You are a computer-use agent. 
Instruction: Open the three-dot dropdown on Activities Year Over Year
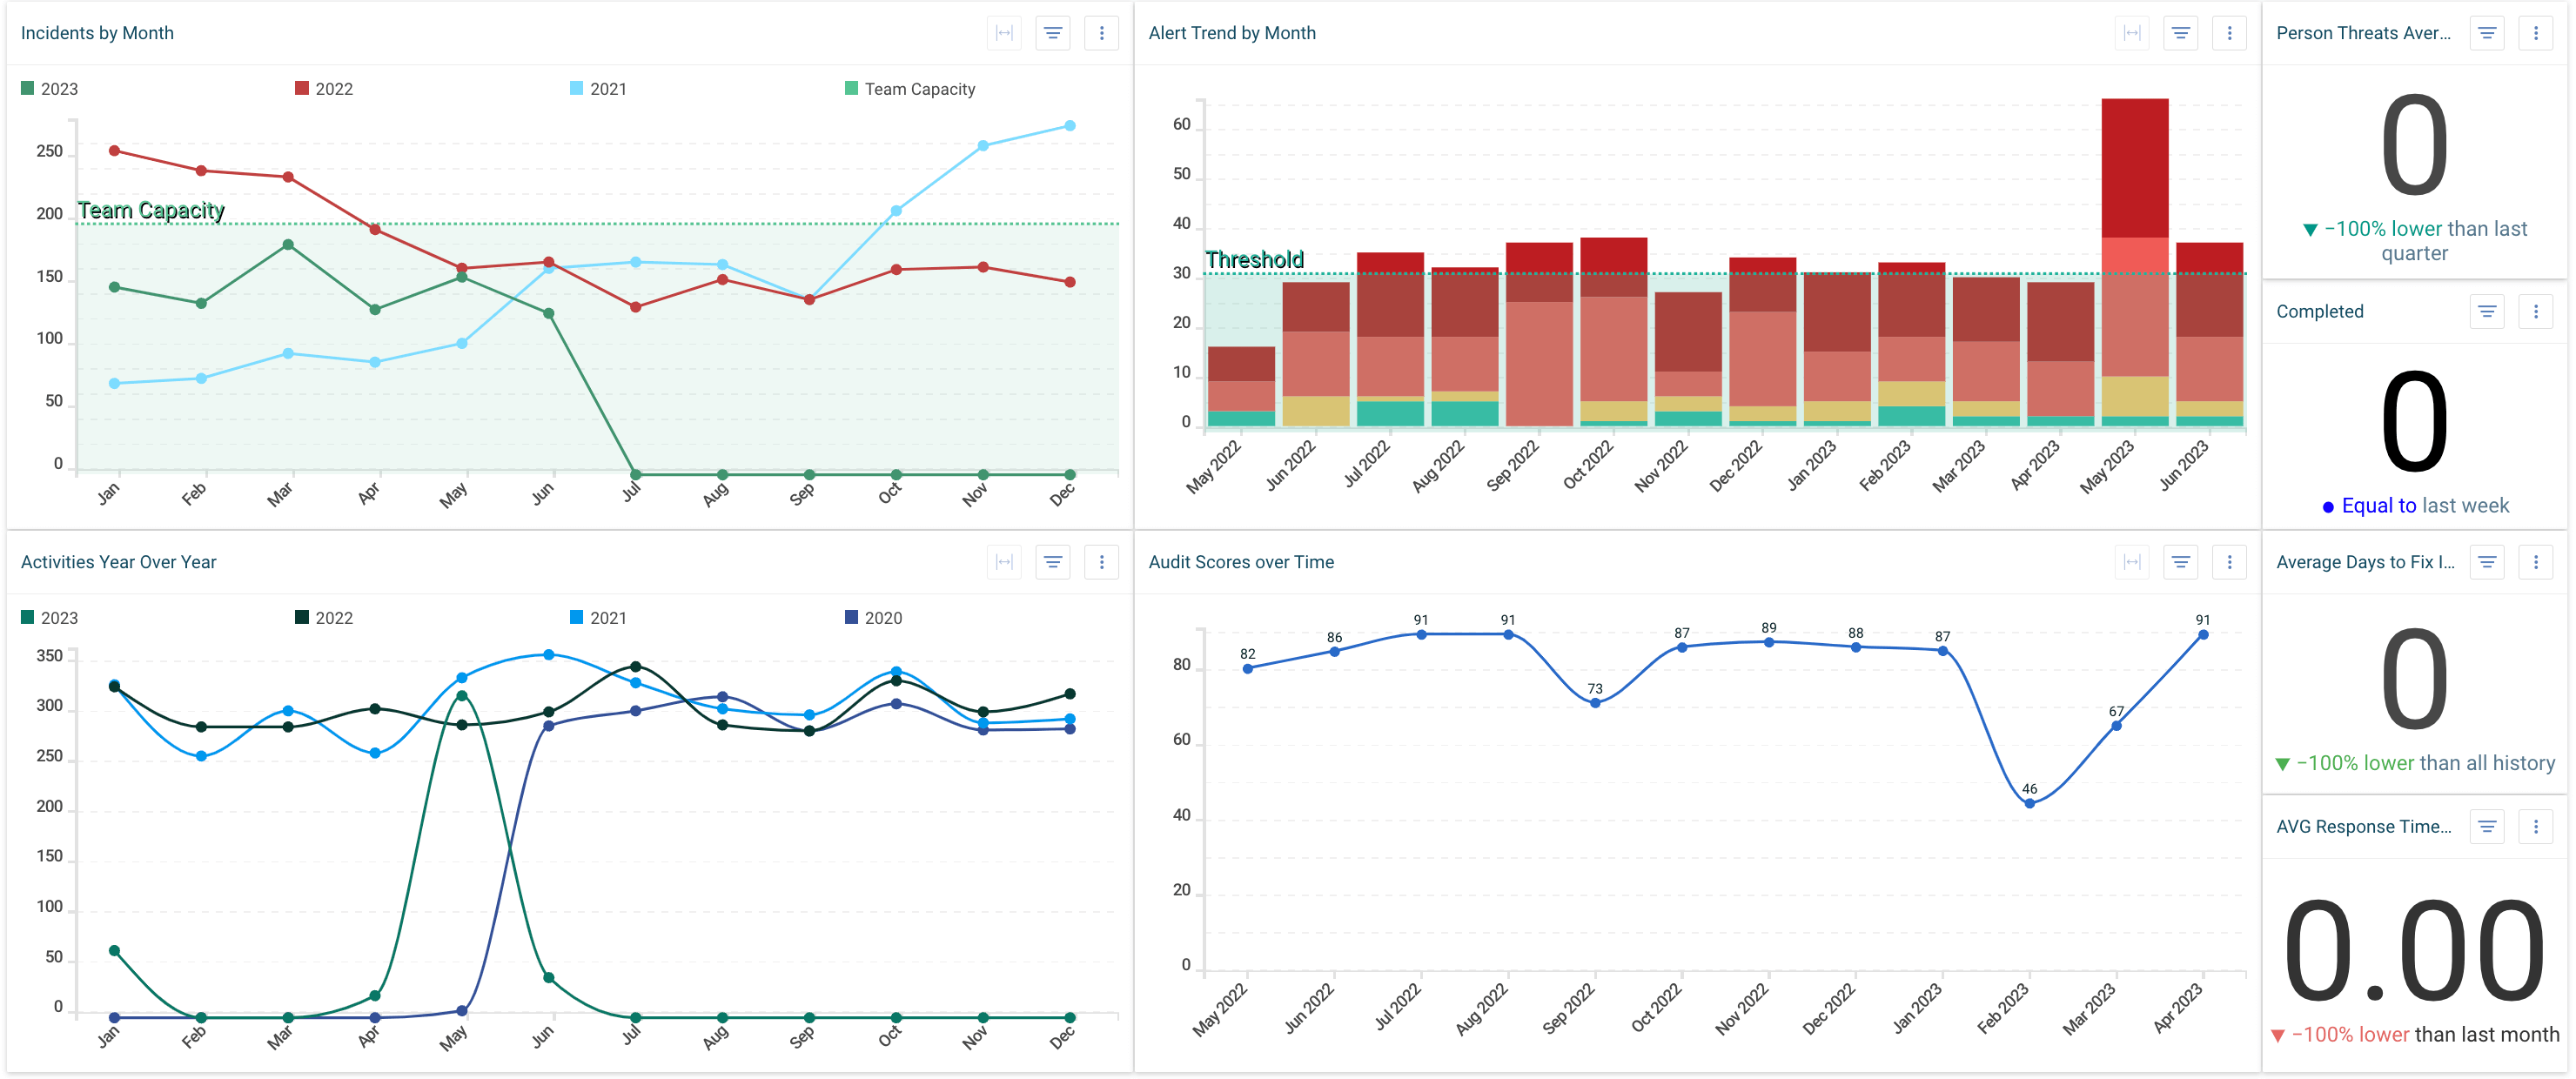pos(1101,562)
